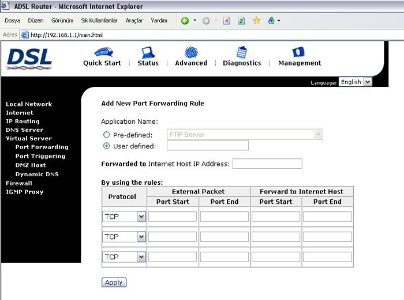Viewport: 404px width, 300px height.
Task: Click first row Forward Port Start field
Action: click(276, 217)
